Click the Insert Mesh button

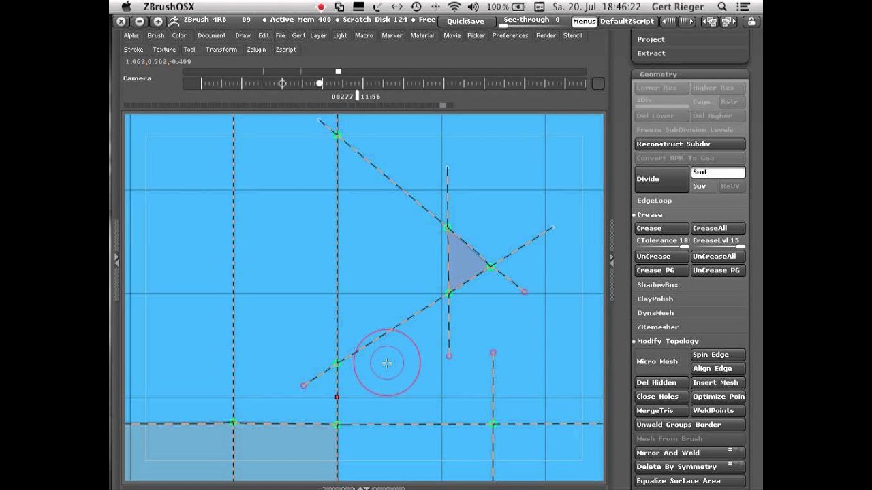click(x=718, y=383)
